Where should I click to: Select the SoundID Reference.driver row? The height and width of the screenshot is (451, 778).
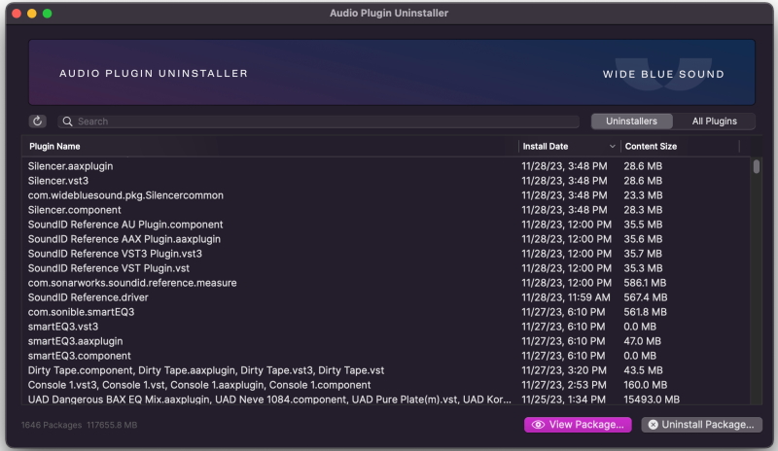coord(386,297)
